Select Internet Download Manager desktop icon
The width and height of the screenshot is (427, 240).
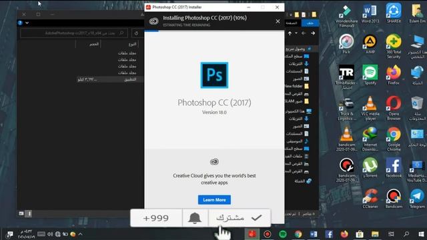[x=370, y=139]
